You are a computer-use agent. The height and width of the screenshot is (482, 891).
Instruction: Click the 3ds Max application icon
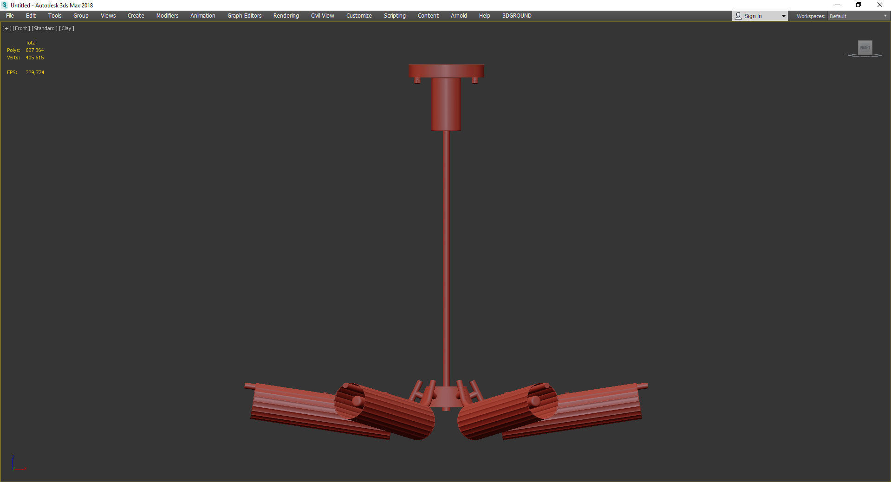pyautogui.click(x=5, y=5)
